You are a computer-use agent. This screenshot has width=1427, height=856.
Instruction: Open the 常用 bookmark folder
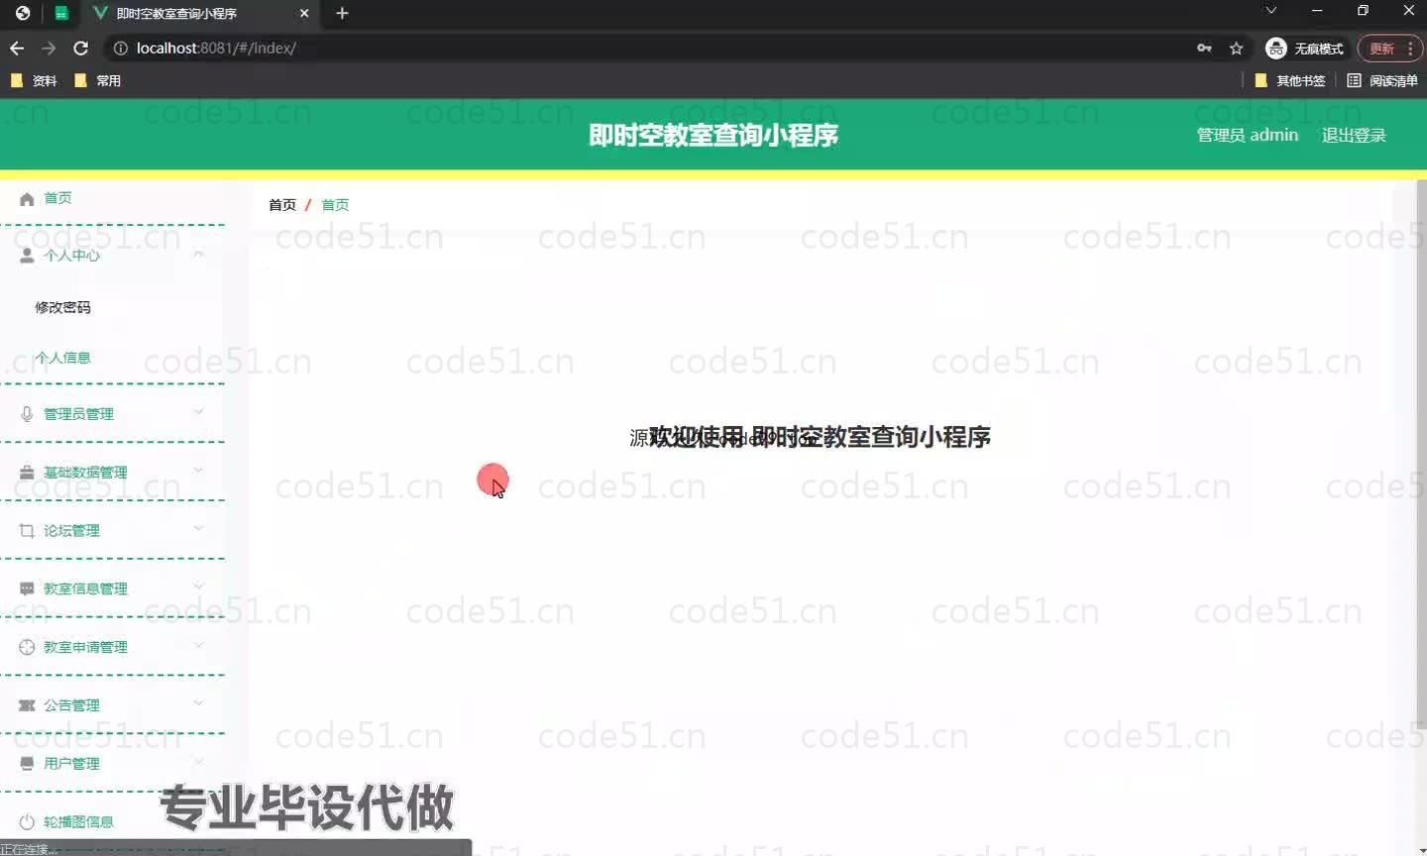[97, 81]
